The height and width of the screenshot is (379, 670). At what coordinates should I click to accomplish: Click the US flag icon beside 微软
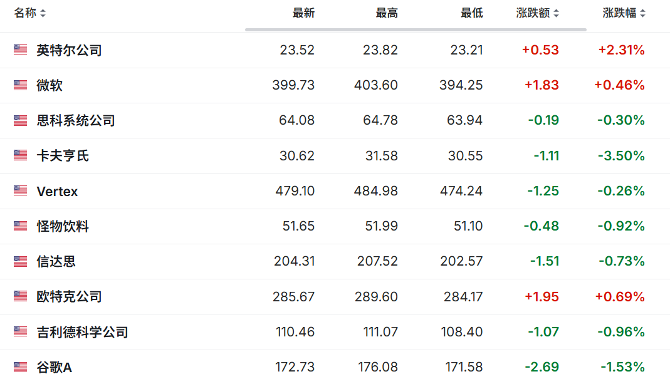[20, 85]
